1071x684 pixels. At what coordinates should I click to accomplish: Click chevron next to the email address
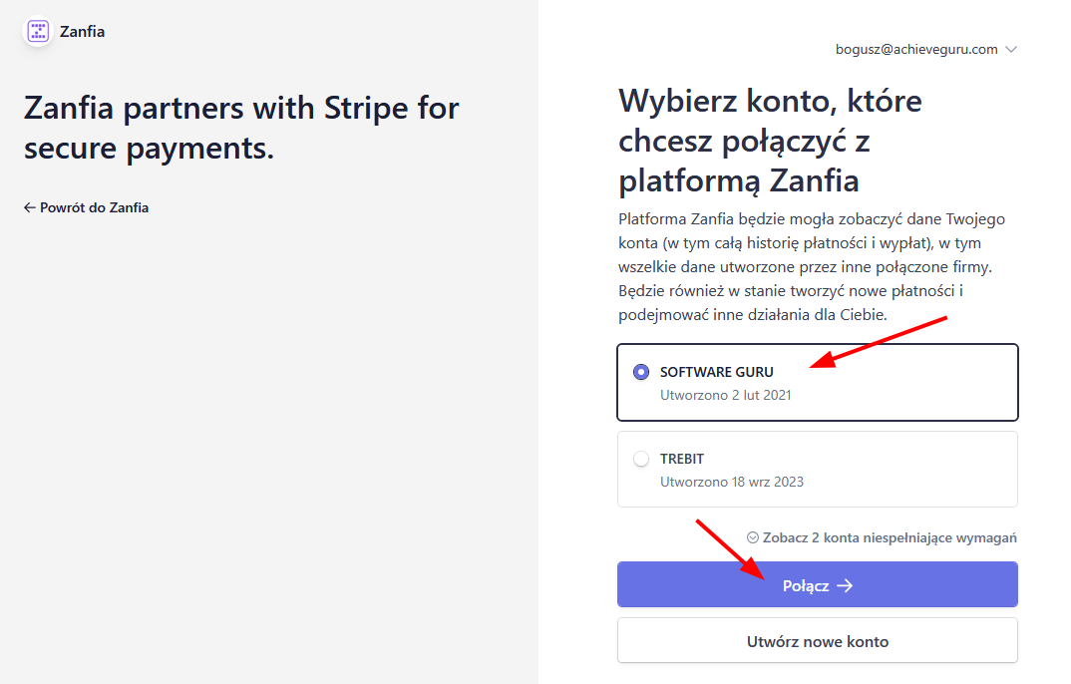coord(1011,49)
